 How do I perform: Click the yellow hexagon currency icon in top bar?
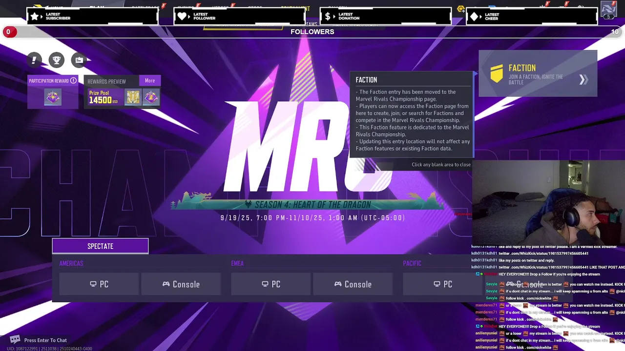[460, 9]
